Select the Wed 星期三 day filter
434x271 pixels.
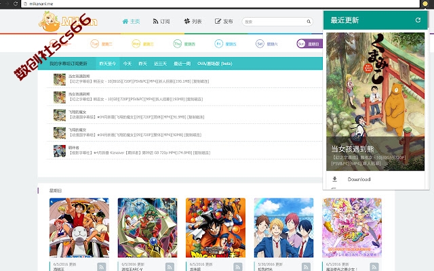(x=142, y=43)
